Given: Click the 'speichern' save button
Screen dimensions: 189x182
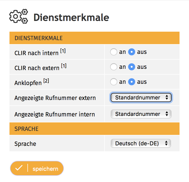Looking at the screenshot, I should click(x=45, y=169).
